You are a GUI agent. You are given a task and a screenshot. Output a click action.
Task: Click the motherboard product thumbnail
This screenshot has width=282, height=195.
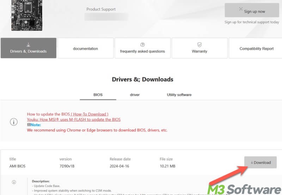26,15
